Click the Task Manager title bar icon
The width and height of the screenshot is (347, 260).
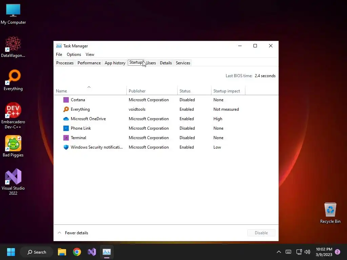(59, 46)
